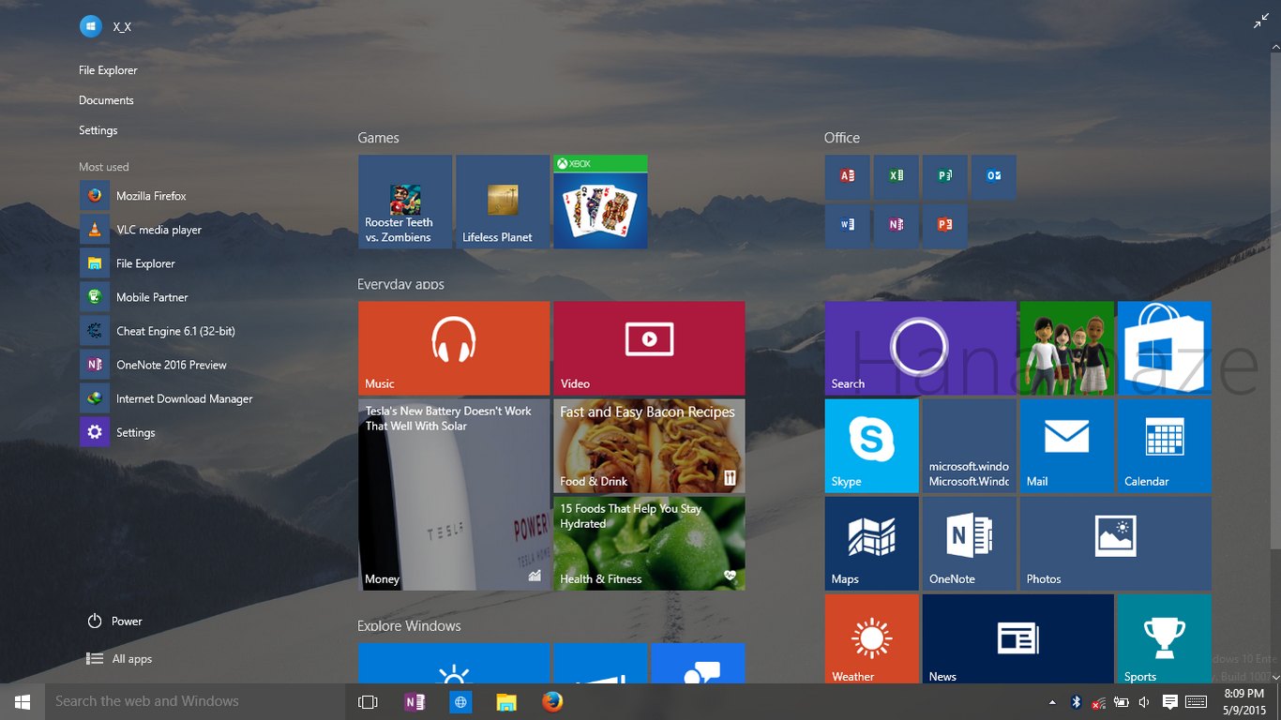Expand Start menu to full screen
Screen dimensions: 1281x720
(x=1261, y=20)
